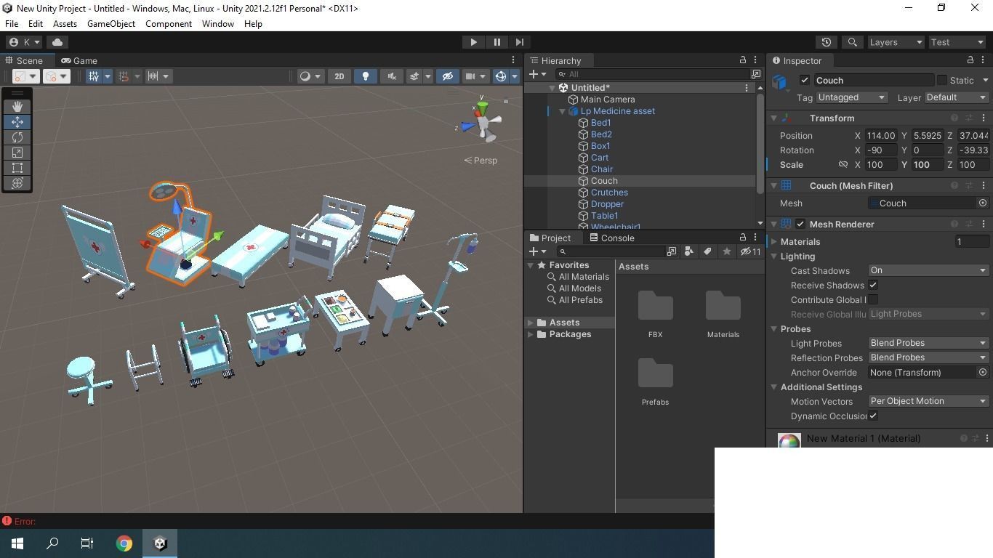Open the cloud services icon
This screenshot has width=993, height=558.
coord(57,42)
